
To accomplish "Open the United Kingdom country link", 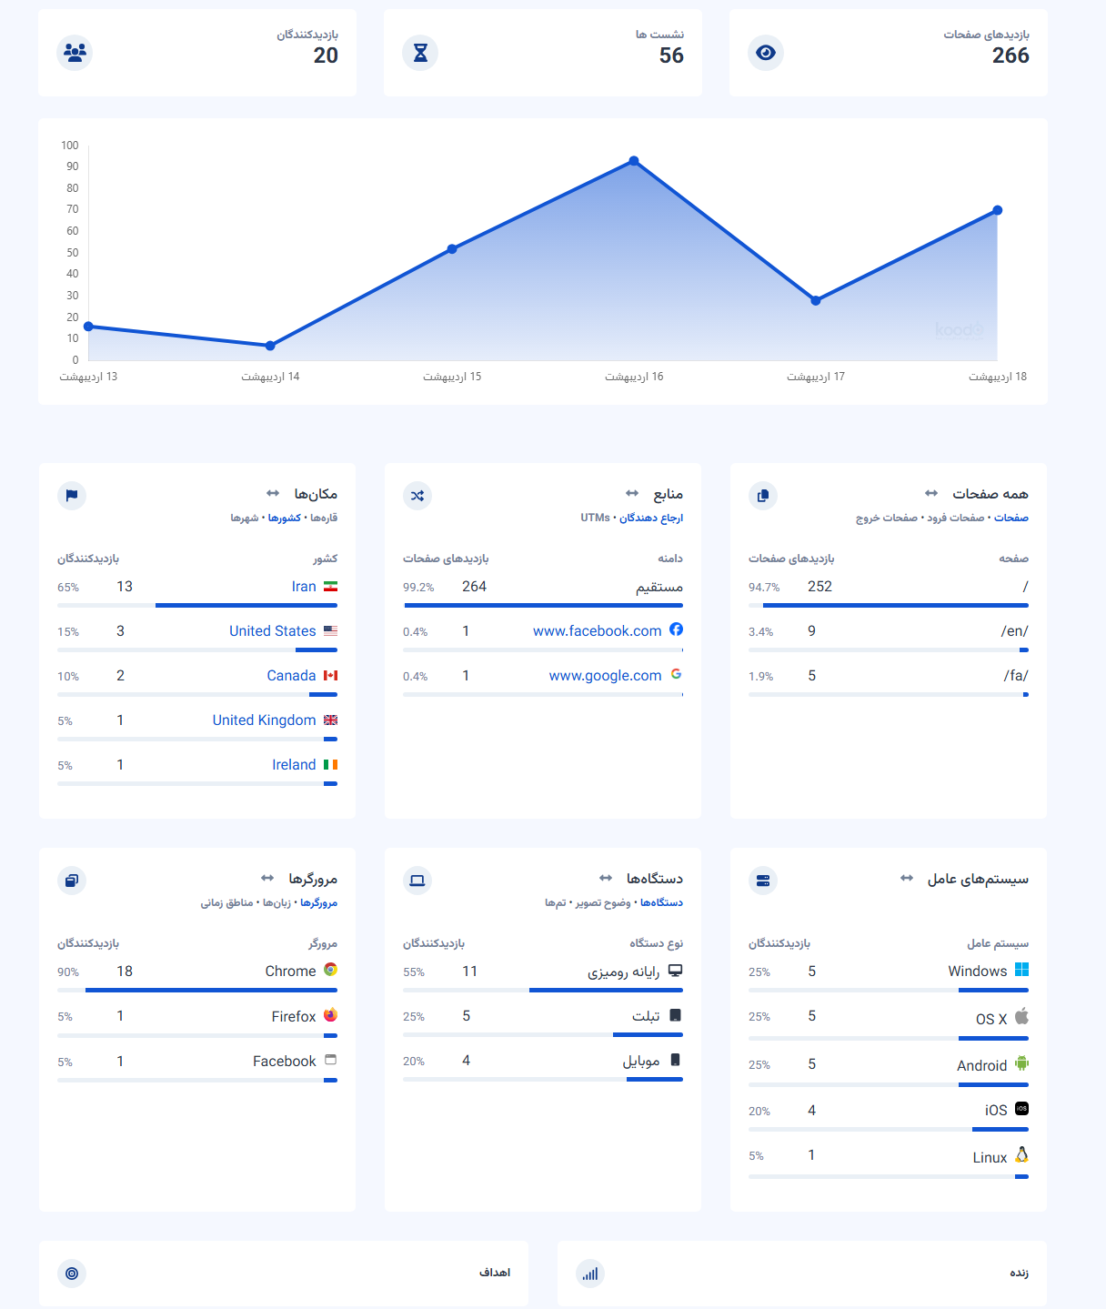I will click(265, 720).
